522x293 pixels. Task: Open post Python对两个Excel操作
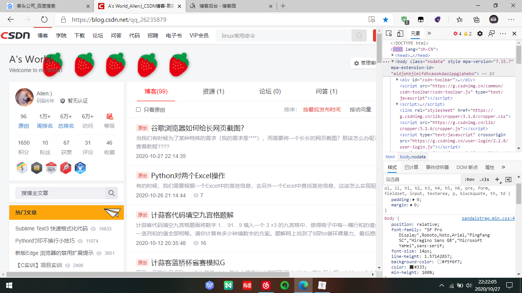point(188,175)
